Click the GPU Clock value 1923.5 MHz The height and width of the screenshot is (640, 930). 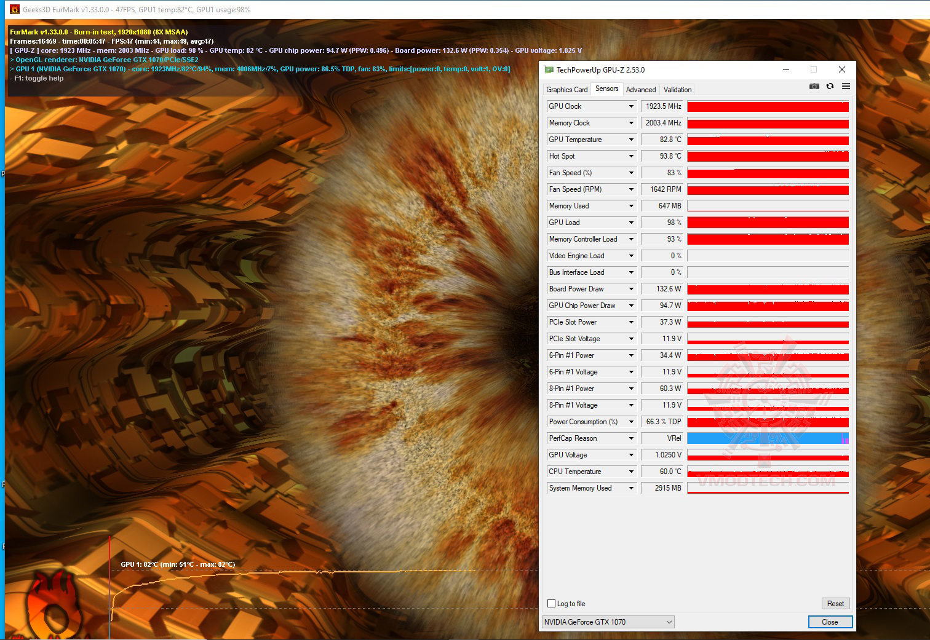coord(662,106)
